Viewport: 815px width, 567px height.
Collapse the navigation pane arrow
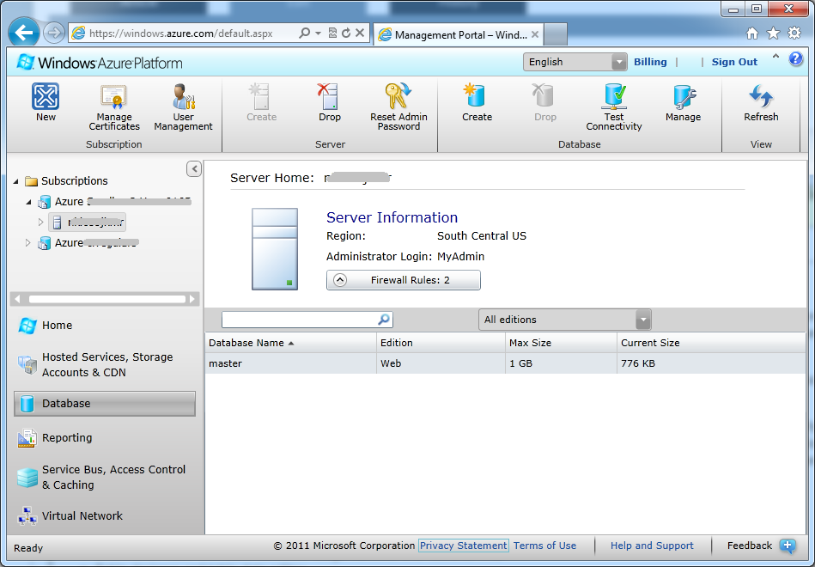click(194, 168)
